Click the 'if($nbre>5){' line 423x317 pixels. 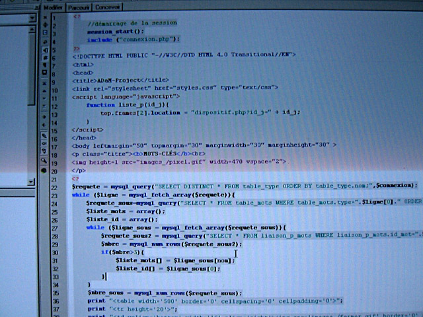123,252
